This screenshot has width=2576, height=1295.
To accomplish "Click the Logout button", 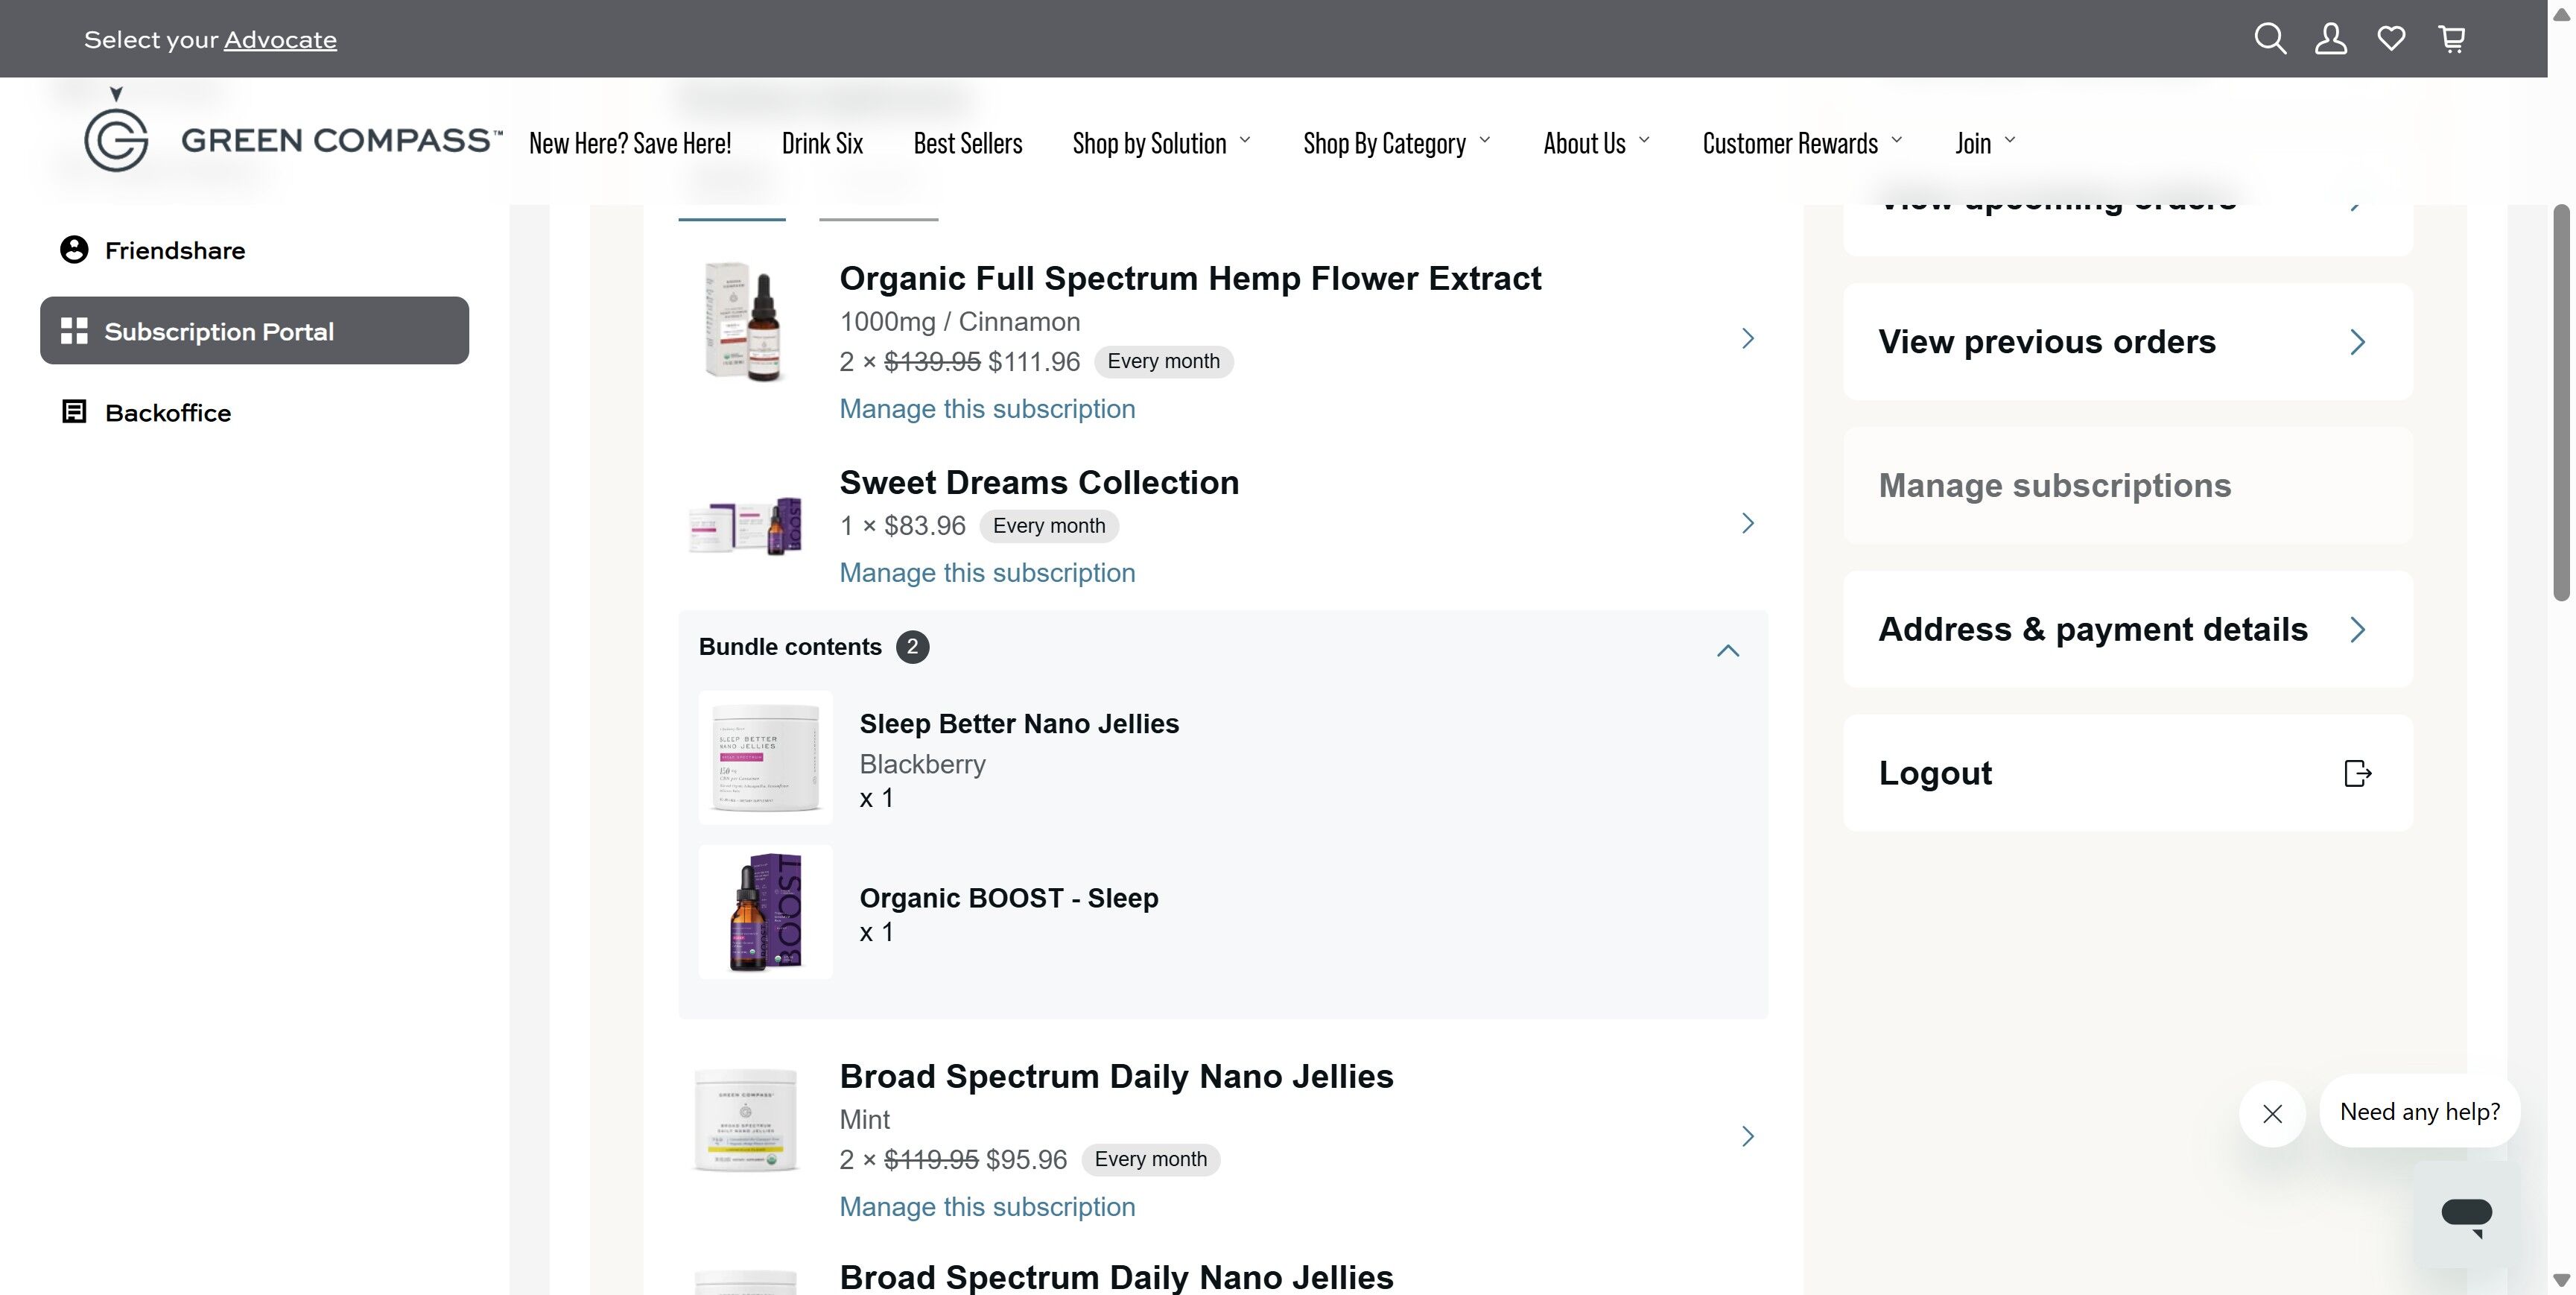I will click(x=2128, y=773).
